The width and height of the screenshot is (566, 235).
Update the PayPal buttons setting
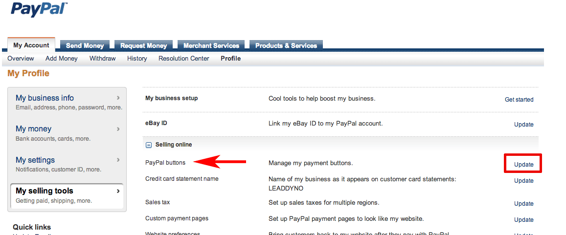pyautogui.click(x=524, y=164)
